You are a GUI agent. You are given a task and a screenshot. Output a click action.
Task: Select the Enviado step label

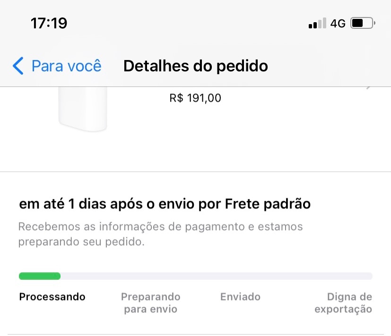tap(240, 297)
